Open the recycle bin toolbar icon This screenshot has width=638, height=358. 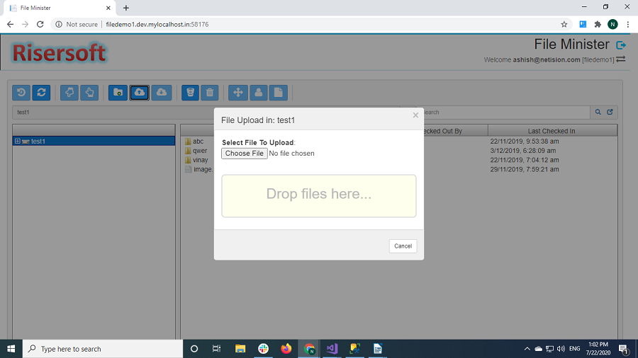click(x=190, y=93)
